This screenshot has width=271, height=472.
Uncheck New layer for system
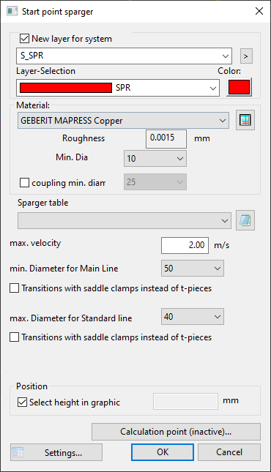point(24,39)
